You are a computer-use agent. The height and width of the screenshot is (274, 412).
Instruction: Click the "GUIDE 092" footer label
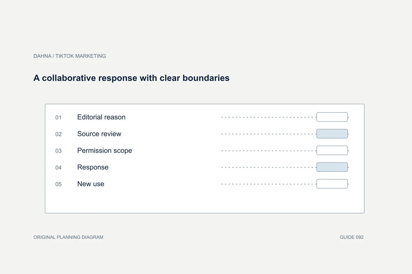click(x=352, y=237)
